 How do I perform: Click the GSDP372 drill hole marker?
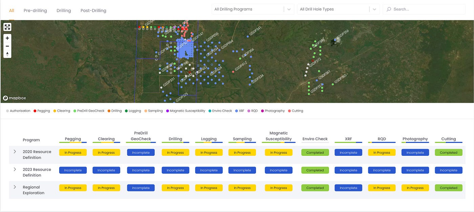click(308, 64)
